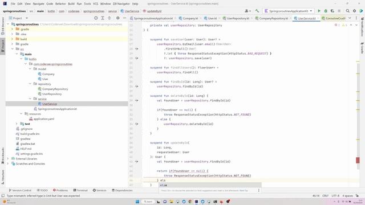Toggle the Bookmarks tool window on the left edge
The image size is (365, 205).
pyautogui.click(x=3, y=155)
